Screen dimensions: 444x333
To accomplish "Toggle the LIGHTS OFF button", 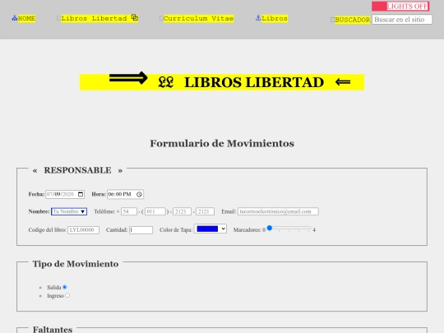I will (400, 7).
